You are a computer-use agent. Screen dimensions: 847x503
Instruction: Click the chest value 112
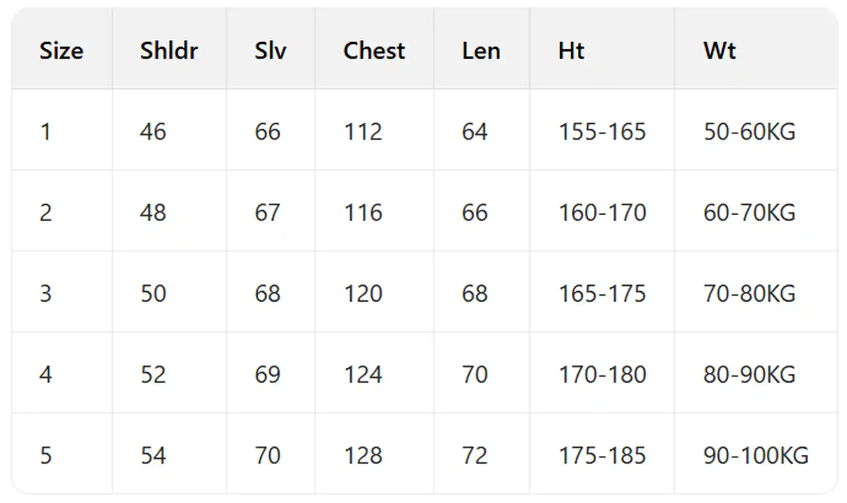coord(363,132)
